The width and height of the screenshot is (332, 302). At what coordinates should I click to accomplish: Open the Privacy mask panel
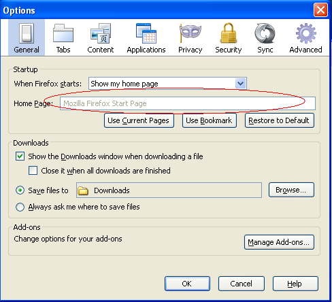tap(190, 37)
